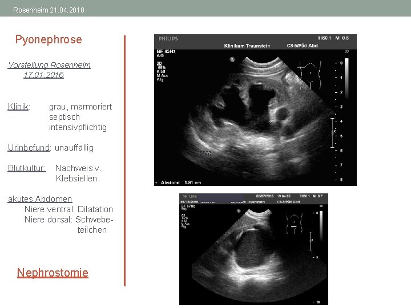Click the probe orientation marker in lower ultrasound
411x308 pixels.
point(239,211)
